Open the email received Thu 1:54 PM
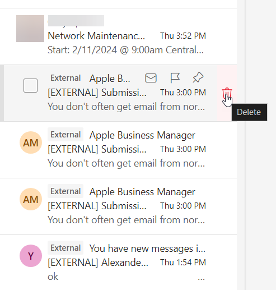This screenshot has width=276, height=290. (118, 263)
